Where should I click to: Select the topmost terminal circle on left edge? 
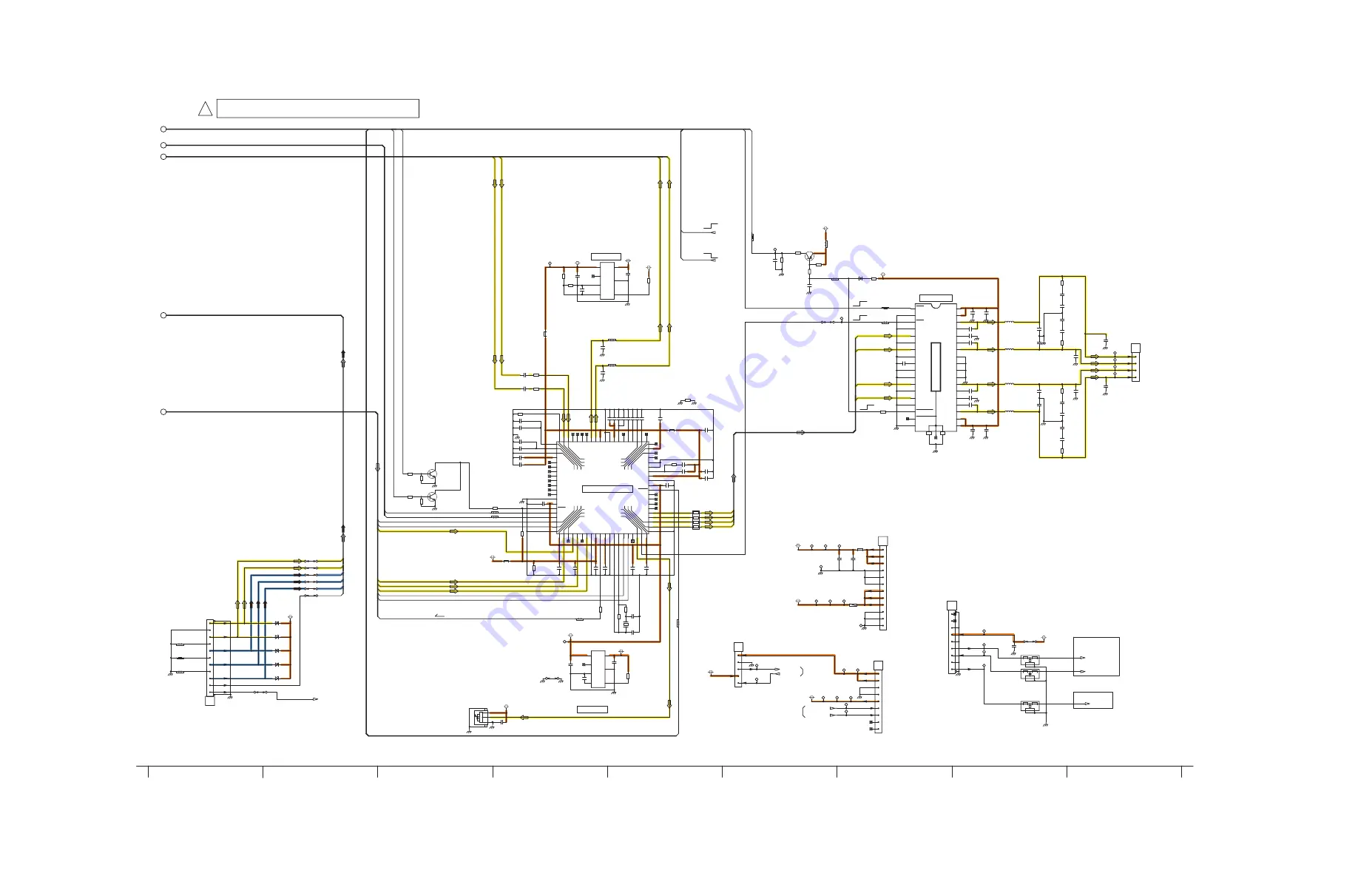pyautogui.click(x=163, y=129)
